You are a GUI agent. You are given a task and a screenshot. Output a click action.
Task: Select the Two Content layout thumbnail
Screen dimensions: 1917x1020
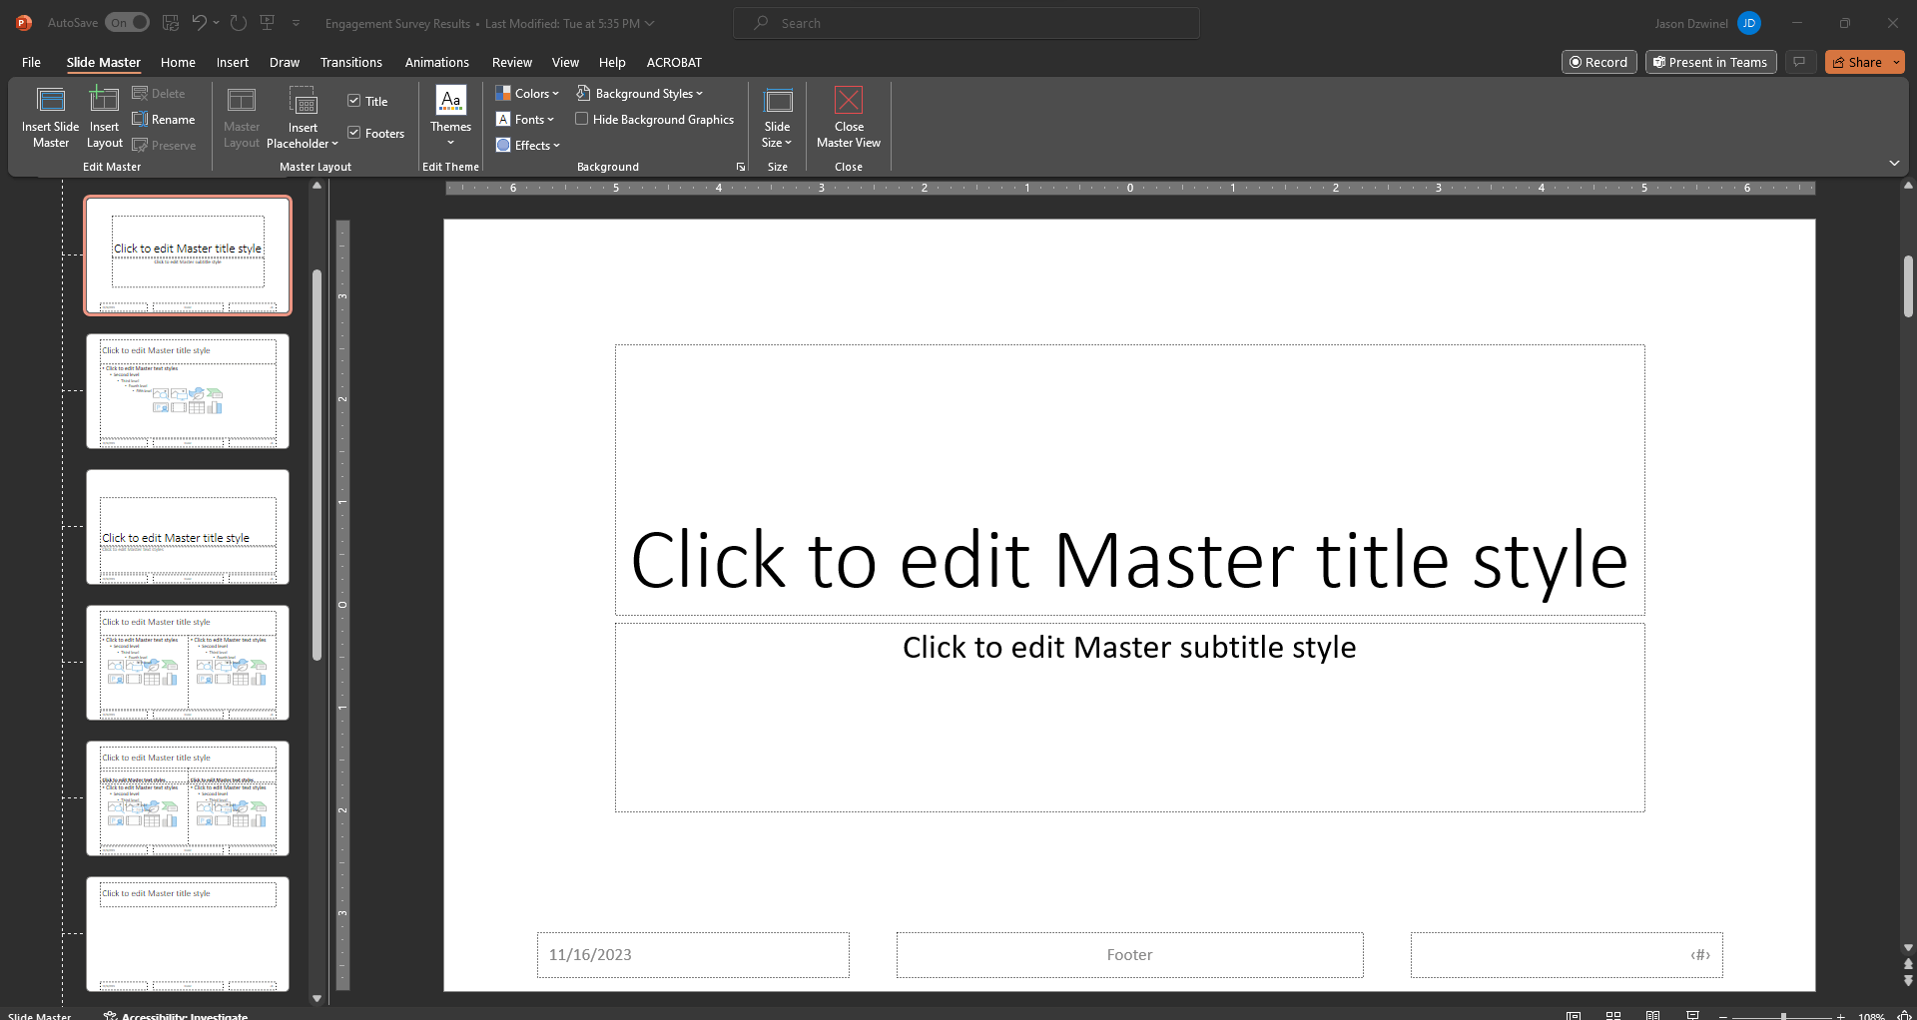click(x=188, y=663)
